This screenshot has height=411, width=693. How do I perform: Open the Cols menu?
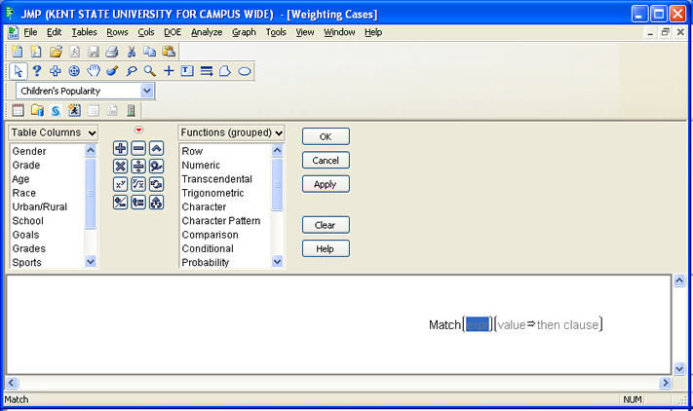[146, 32]
